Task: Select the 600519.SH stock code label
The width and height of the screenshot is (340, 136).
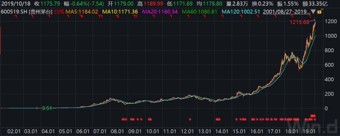Action: point(14,12)
